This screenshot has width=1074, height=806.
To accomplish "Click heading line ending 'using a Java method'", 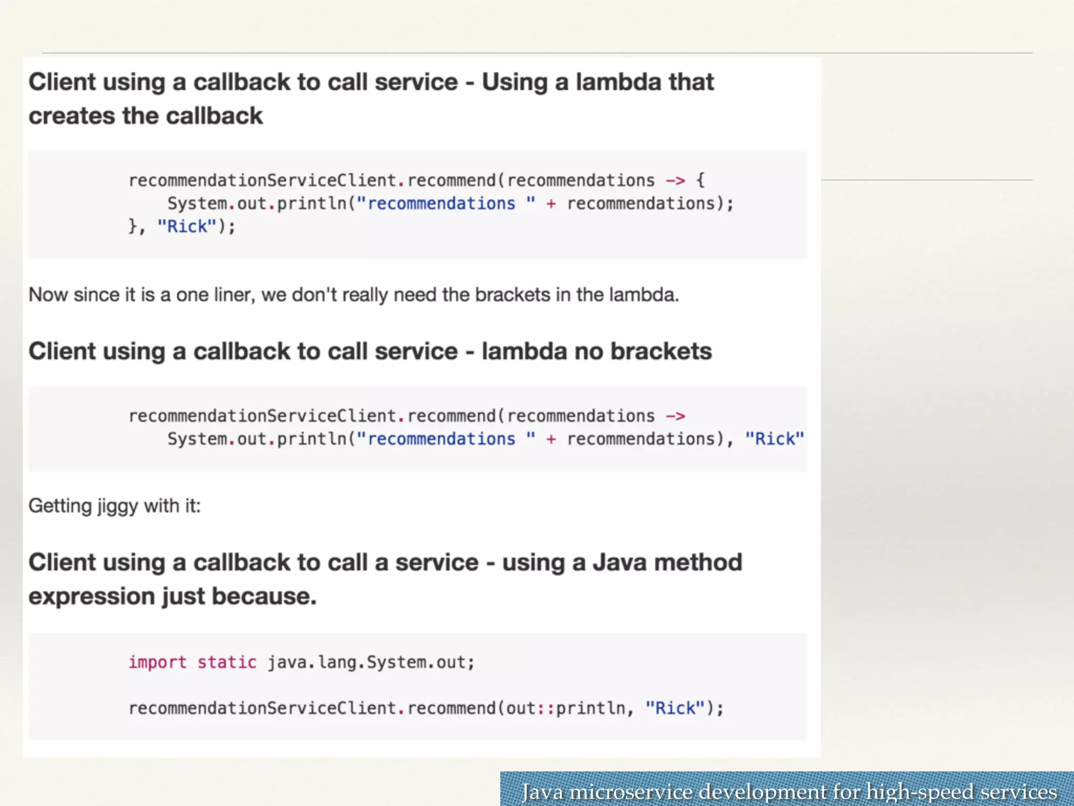I will 385,563.
